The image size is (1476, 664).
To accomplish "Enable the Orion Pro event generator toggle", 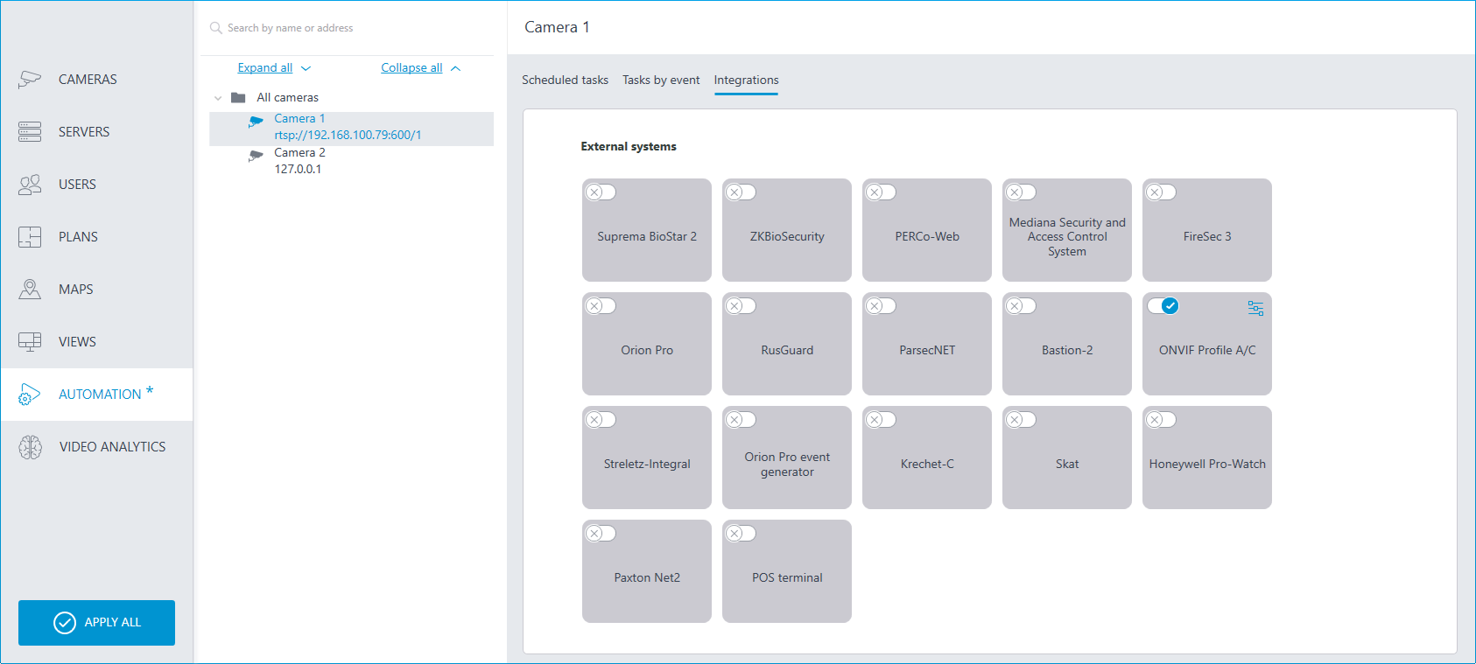I will coord(742,420).
